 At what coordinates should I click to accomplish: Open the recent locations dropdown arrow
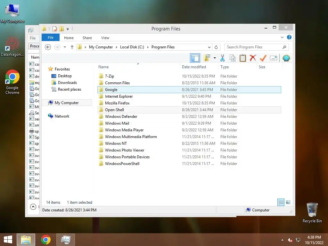click(x=65, y=47)
